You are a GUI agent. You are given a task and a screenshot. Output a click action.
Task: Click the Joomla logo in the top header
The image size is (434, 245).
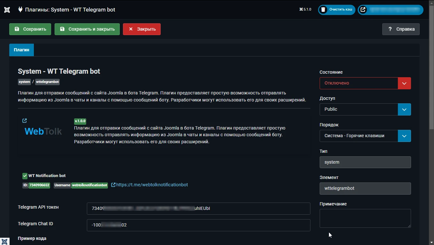click(7, 10)
